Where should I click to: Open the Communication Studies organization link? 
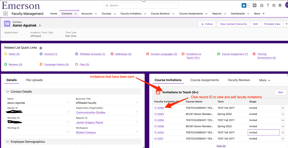tap(91, 112)
